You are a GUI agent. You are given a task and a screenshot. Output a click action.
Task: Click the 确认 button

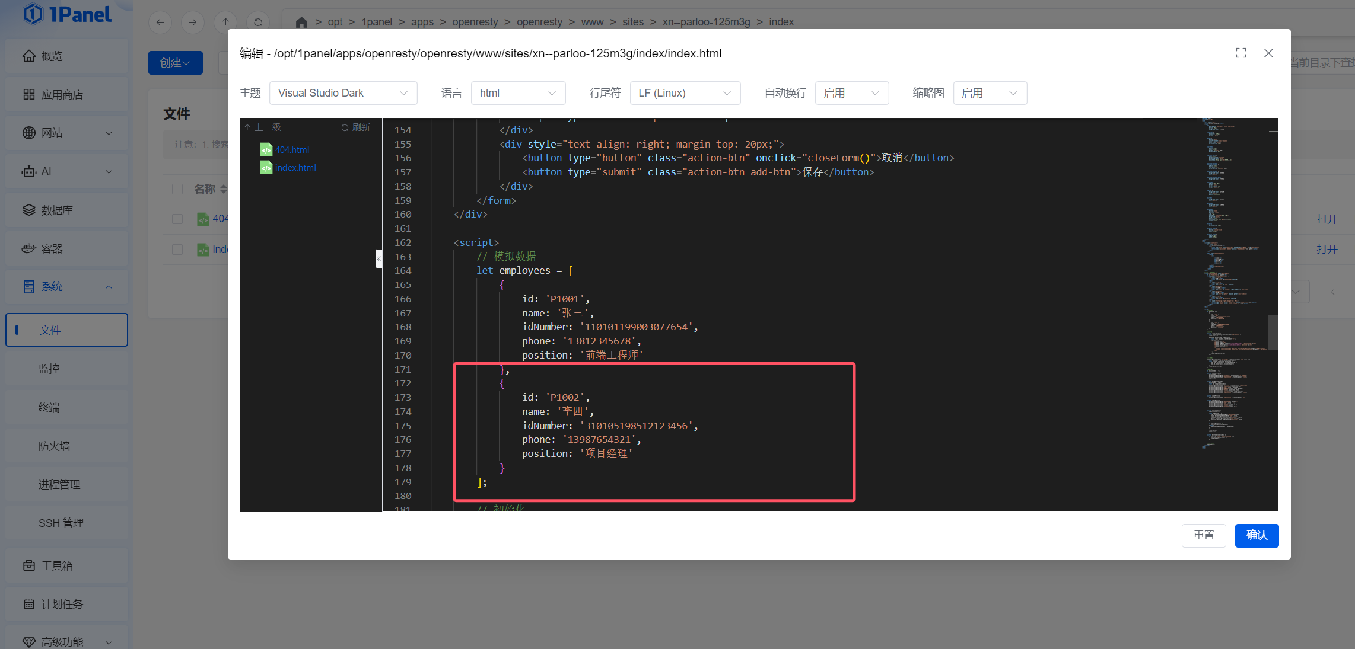point(1257,535)
